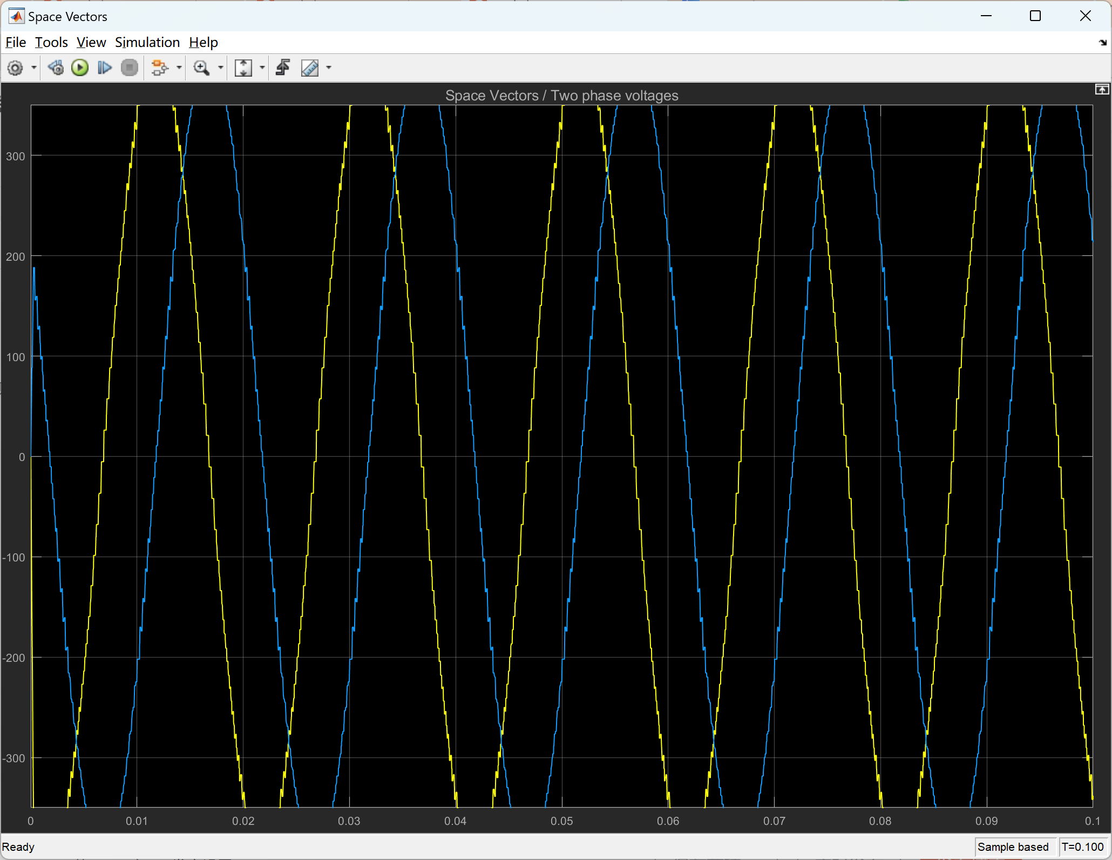Select the Zoom magnifier tool
Image resolution: width=1112 pixels, height=860 pixels.
(201, 68)
